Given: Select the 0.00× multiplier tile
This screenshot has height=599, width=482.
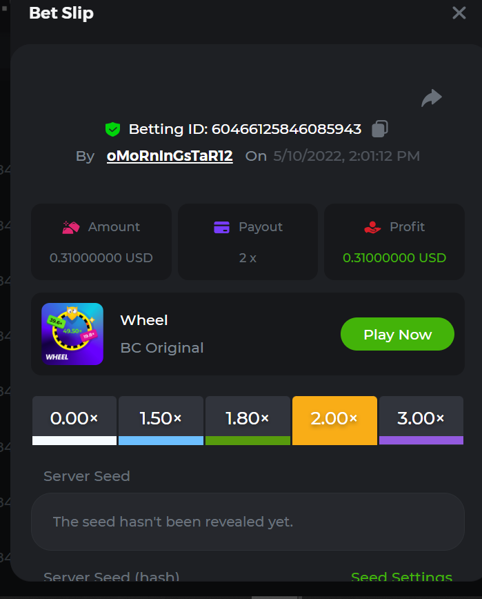Looking at the screenshot, I should pyautogui.click(x=74, y=420).
